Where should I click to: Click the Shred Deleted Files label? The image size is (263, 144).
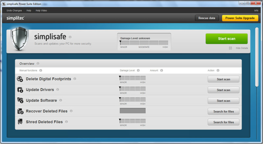point(44,122)
